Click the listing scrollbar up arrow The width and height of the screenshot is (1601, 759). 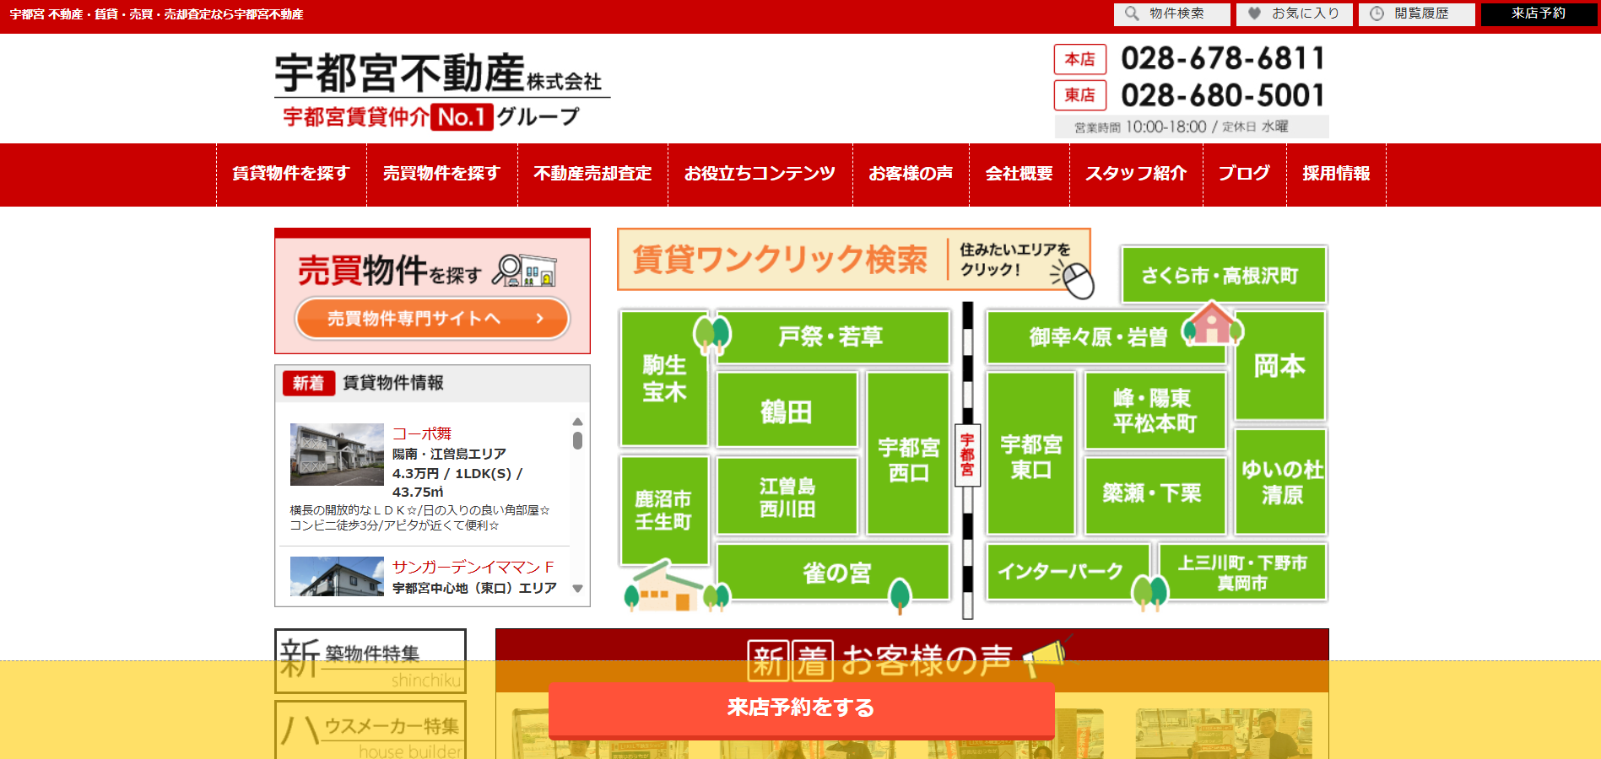(577, 422)
